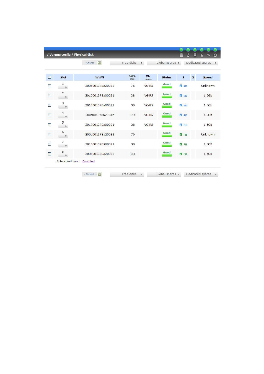264x374 pixels.
Task: Check the box for slot 5 disk
Action: 50,125
